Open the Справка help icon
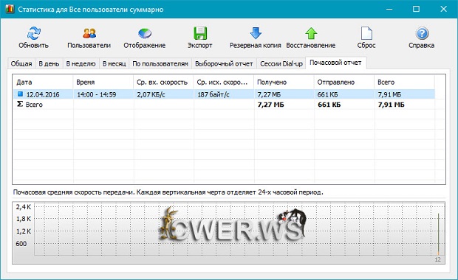458x280 pixels. click(422, 33)
